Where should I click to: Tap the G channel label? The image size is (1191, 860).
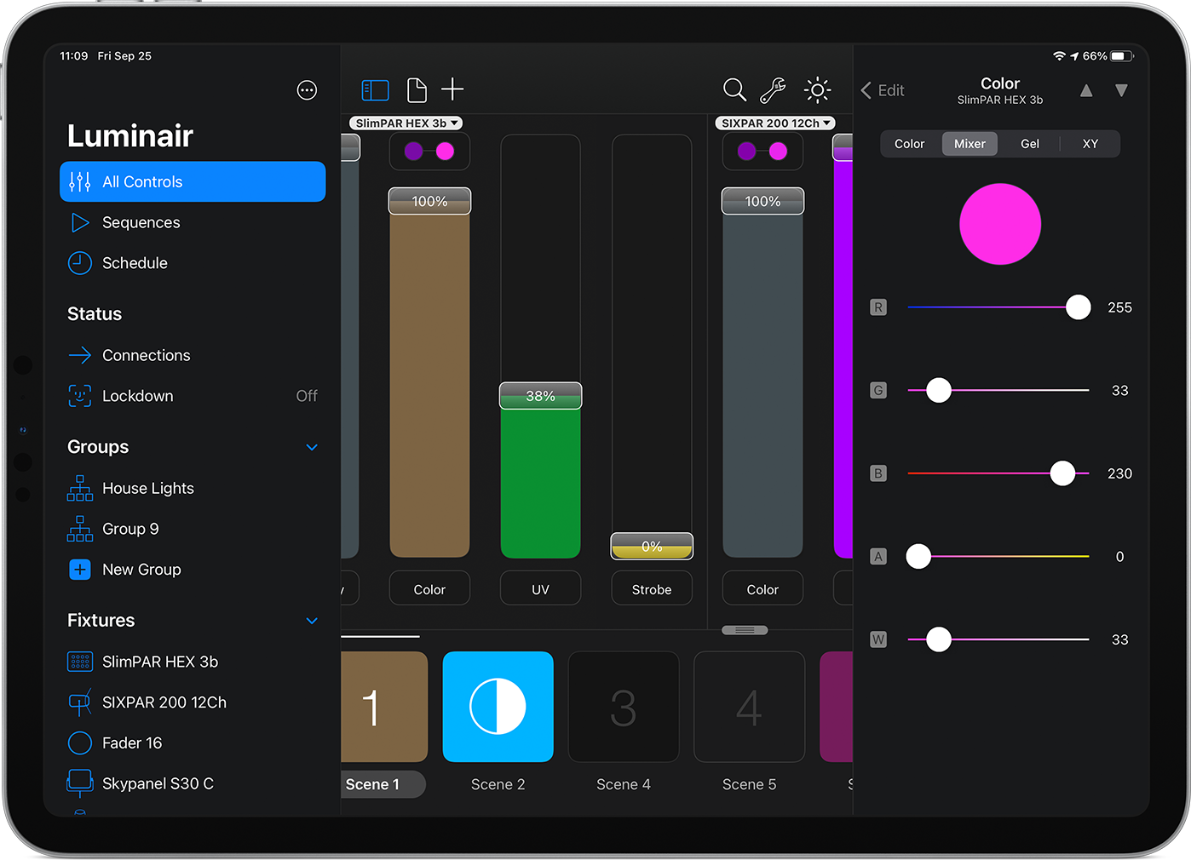tap(878, 390)
